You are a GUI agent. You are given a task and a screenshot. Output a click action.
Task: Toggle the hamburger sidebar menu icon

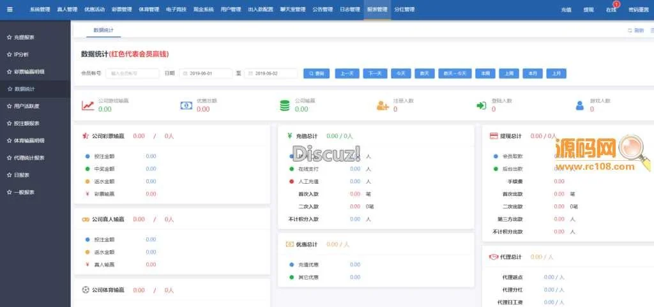coord(10,10)
